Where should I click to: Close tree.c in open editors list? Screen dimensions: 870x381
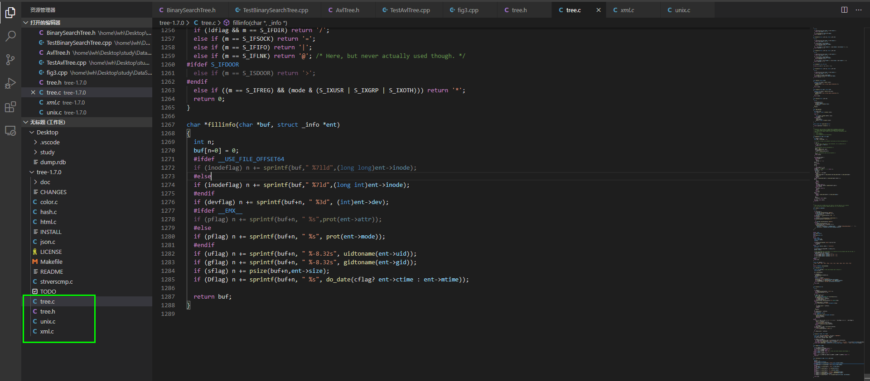tap(33, 92)
